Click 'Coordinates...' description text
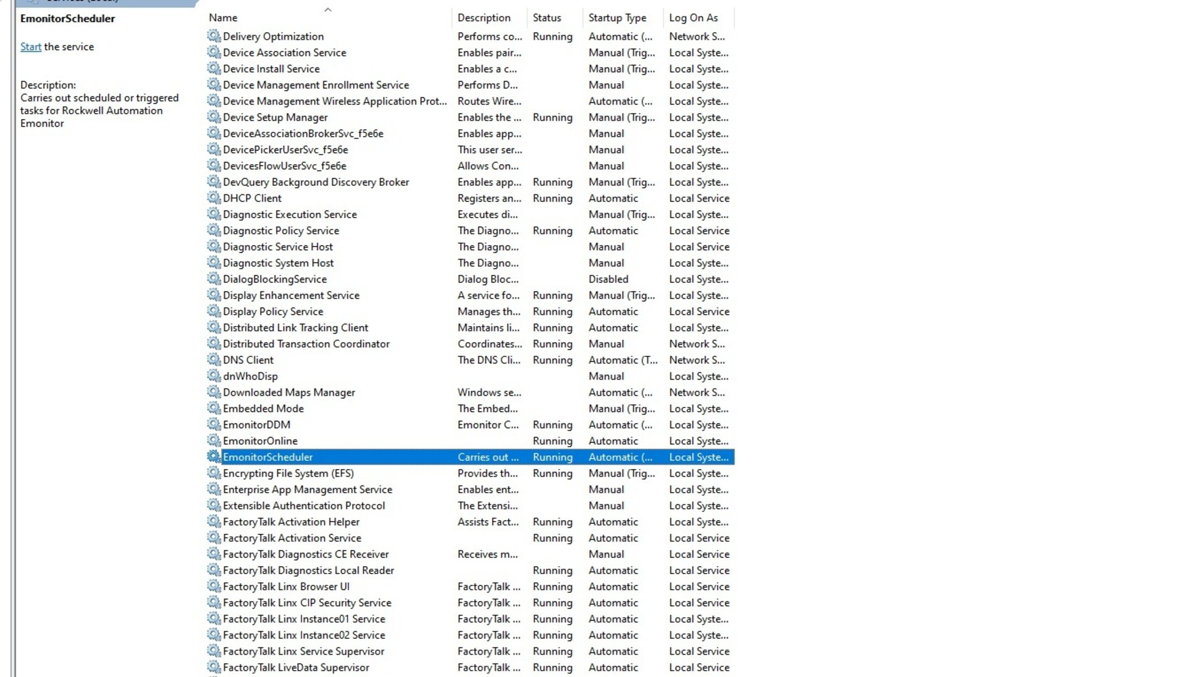This screenshot has height=677, width=1204. (x=490, y=344)
